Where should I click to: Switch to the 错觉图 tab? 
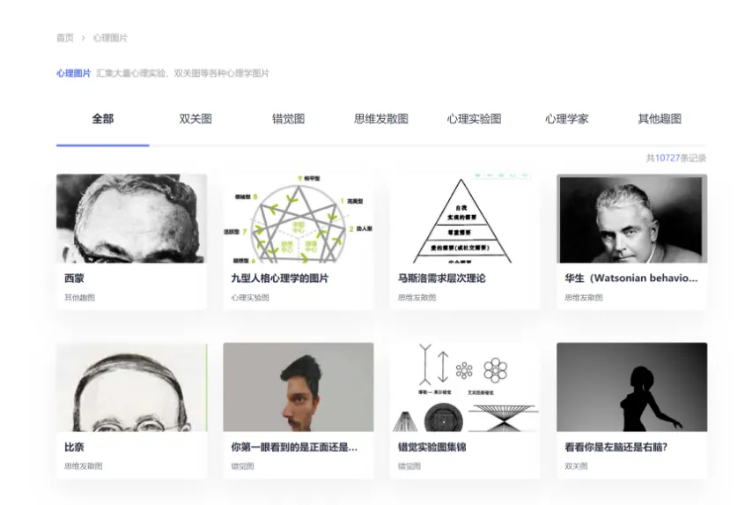point(288,119)
